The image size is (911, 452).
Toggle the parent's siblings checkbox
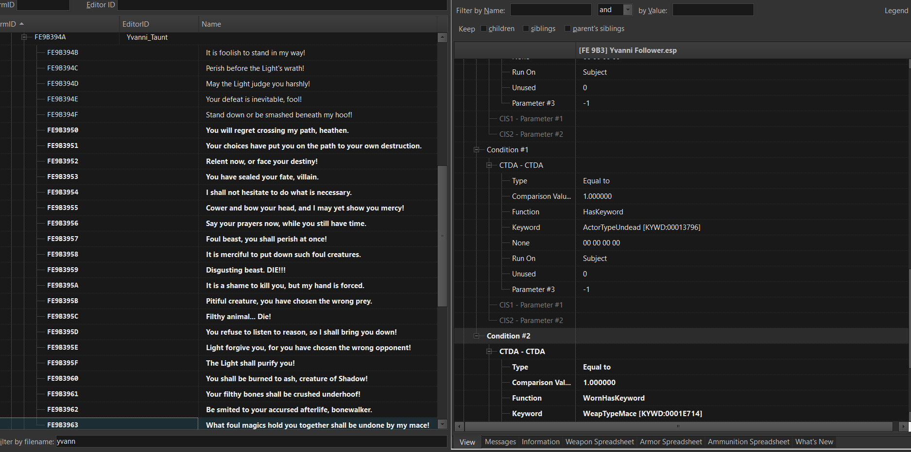tap(567, 29)
